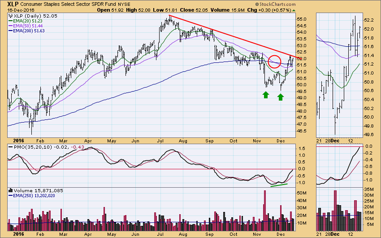Click the -0.2 label on the PMO zoom axis
381x238 pixels.
click(368, 153)
